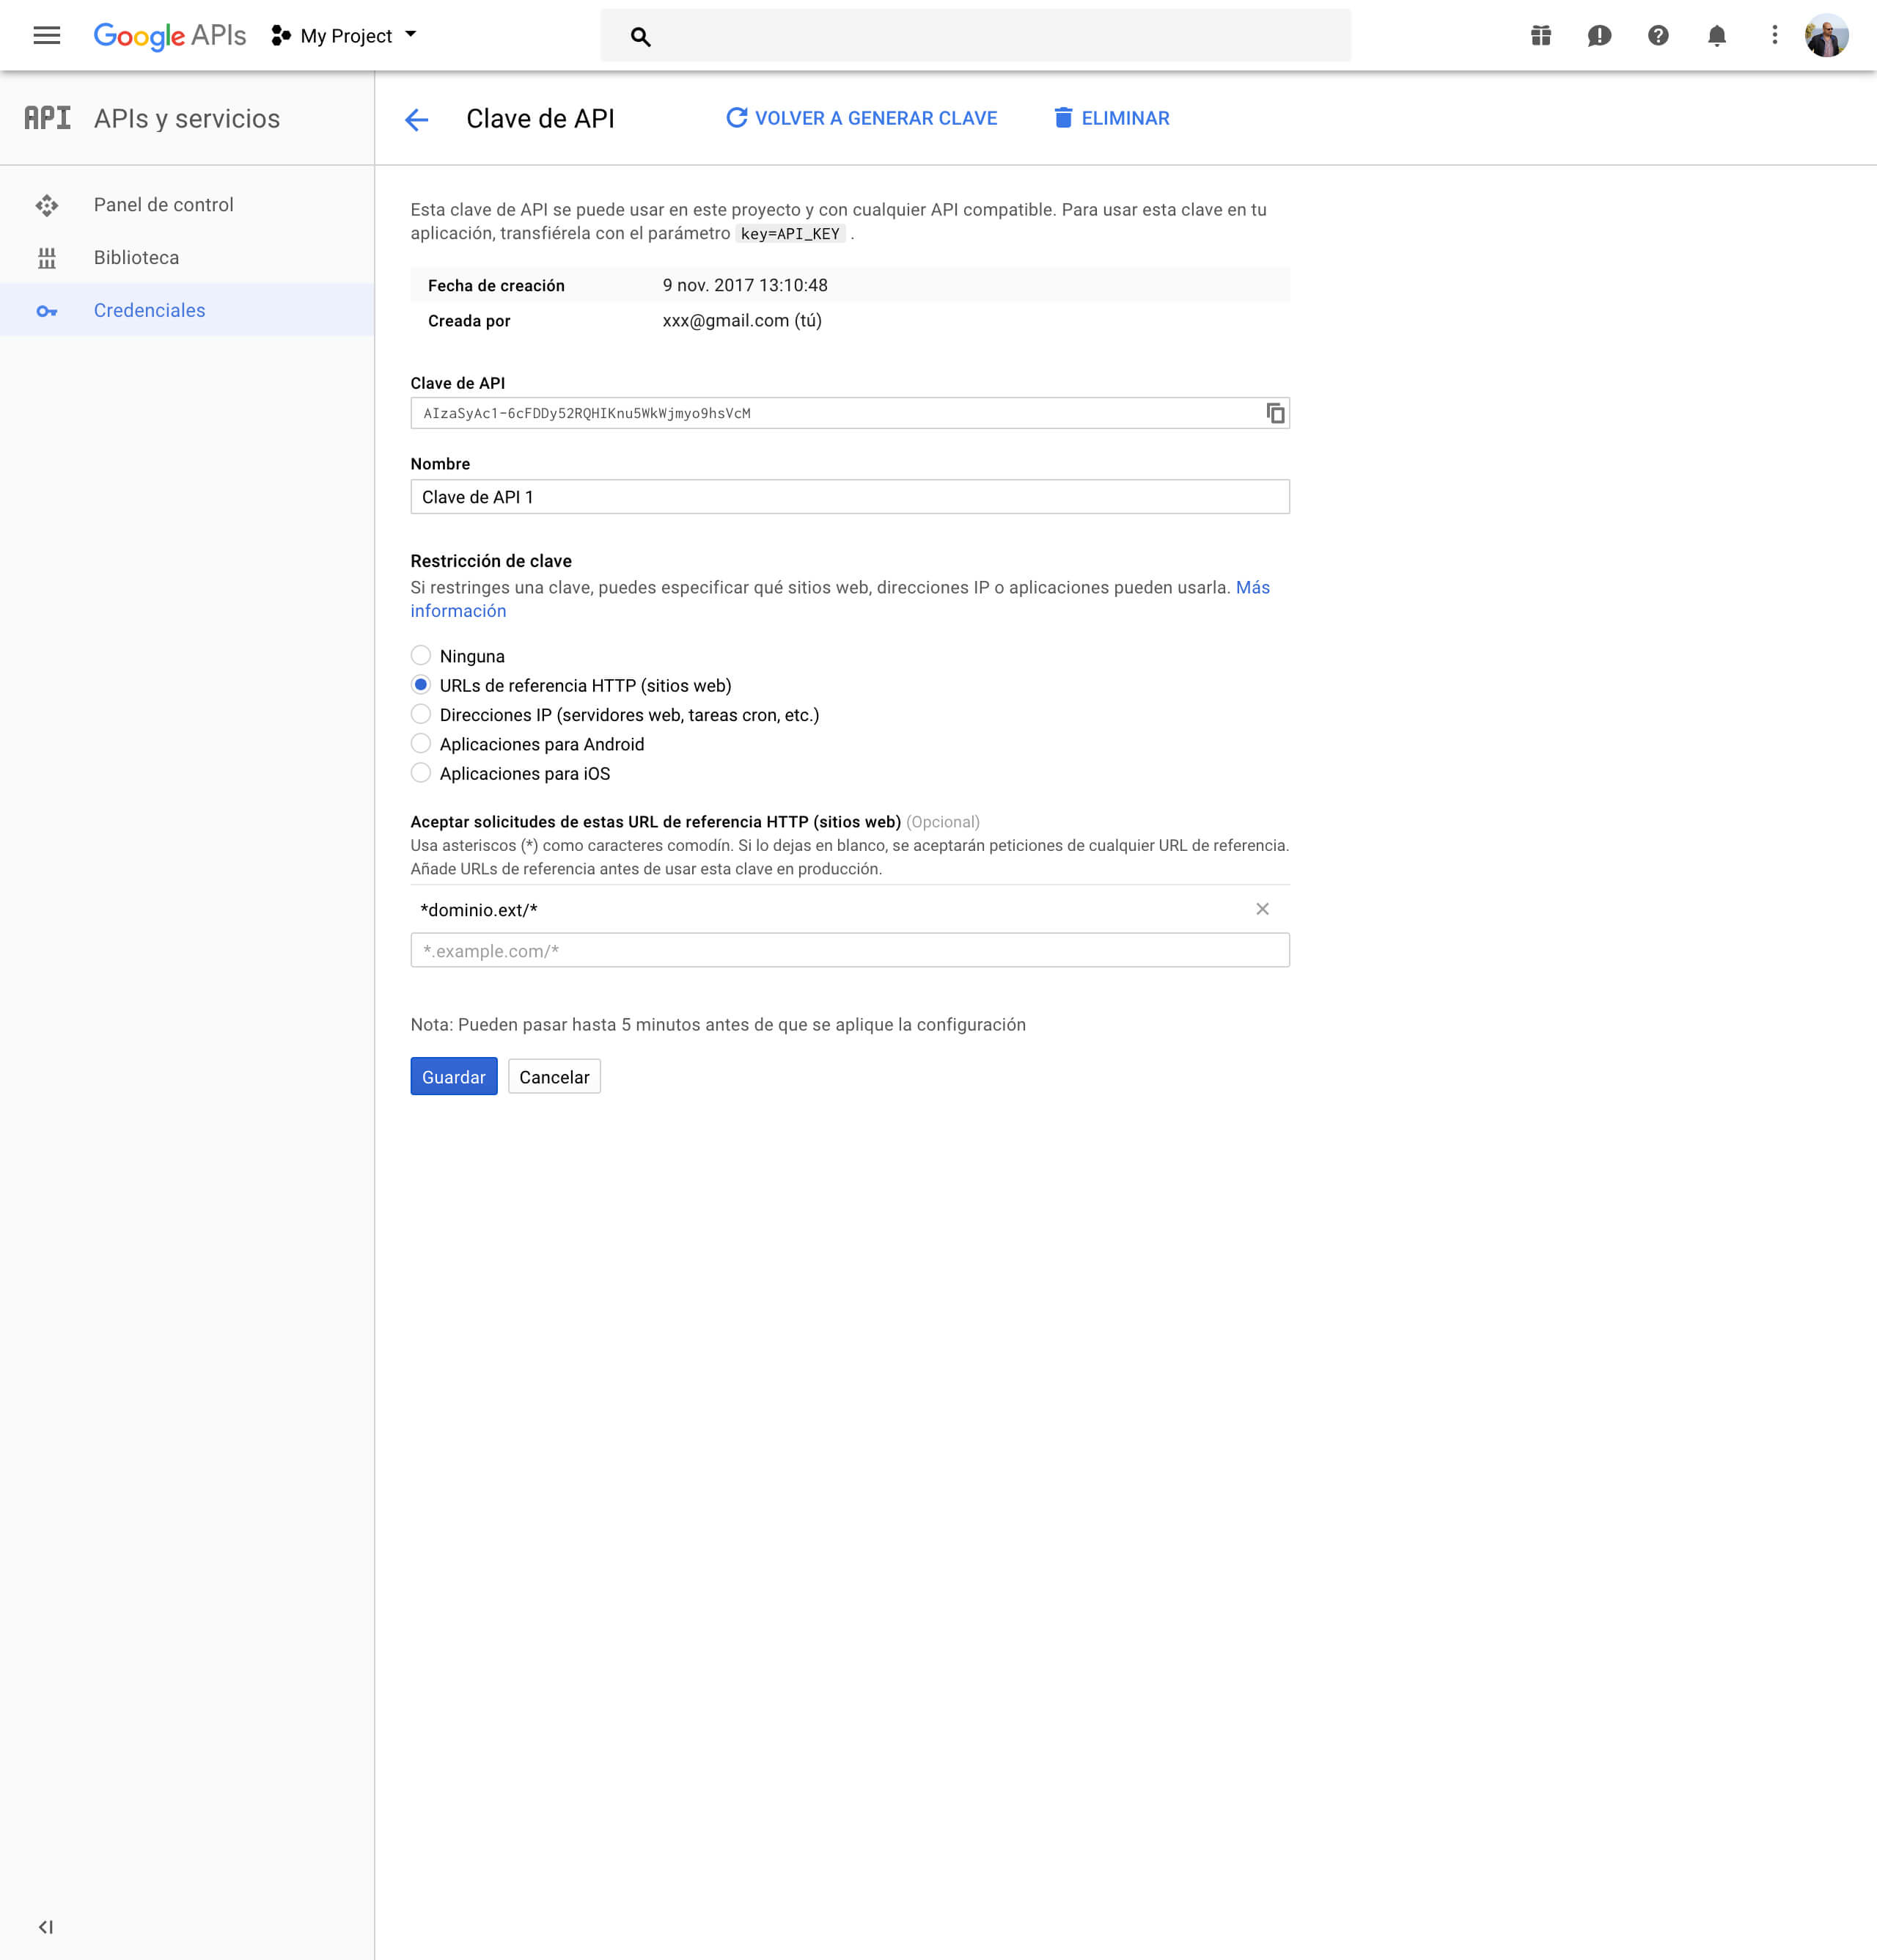Go back with the blue arrow

[x=416, y=120]
